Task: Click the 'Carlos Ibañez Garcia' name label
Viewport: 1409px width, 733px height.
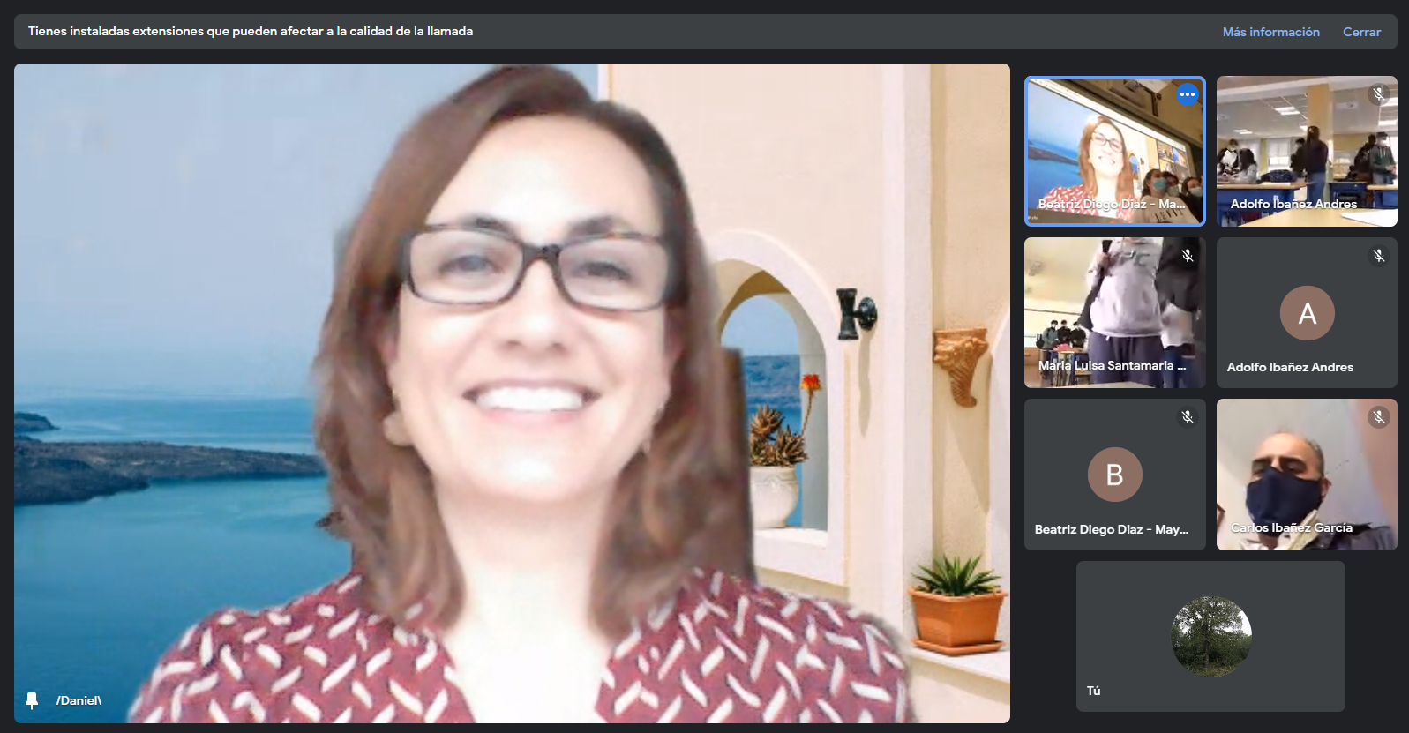Action: [1291, 527]
